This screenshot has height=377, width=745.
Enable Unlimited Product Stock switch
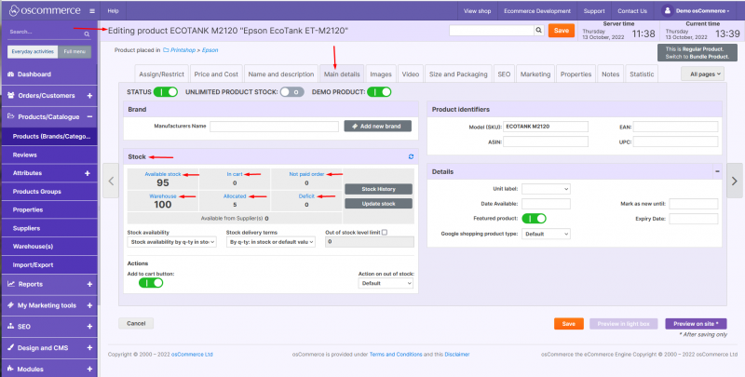[292, 92]
